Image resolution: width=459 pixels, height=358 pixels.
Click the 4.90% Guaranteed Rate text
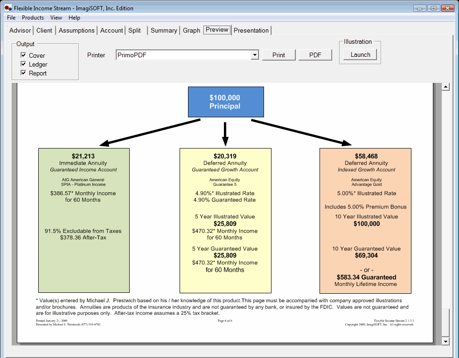pos(224,200)
